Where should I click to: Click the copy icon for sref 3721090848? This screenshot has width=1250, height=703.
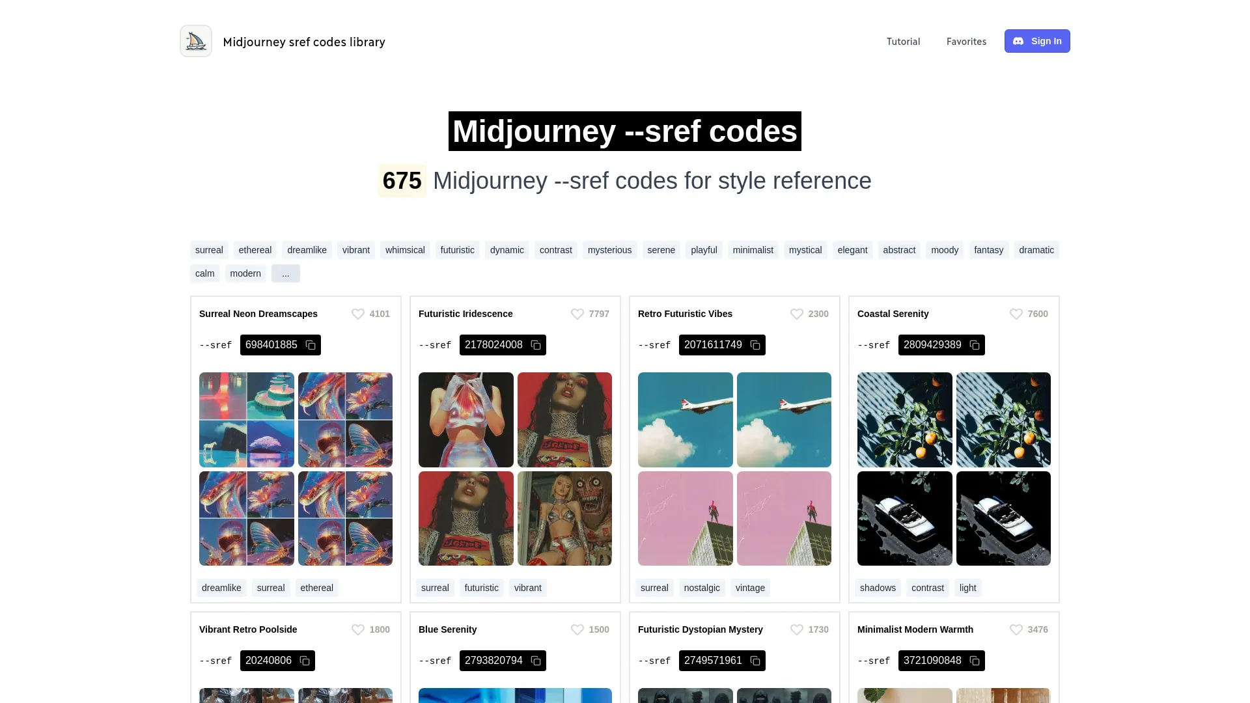[x=975, y=661]
